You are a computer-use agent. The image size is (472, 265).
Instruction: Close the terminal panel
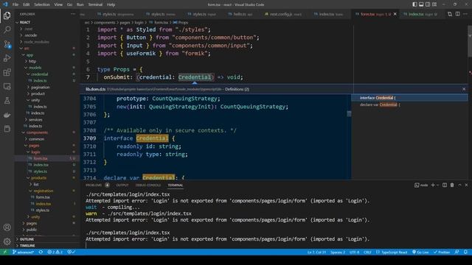[x=466, y=185]
